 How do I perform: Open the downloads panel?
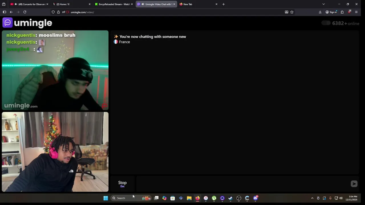pos(320,12)
